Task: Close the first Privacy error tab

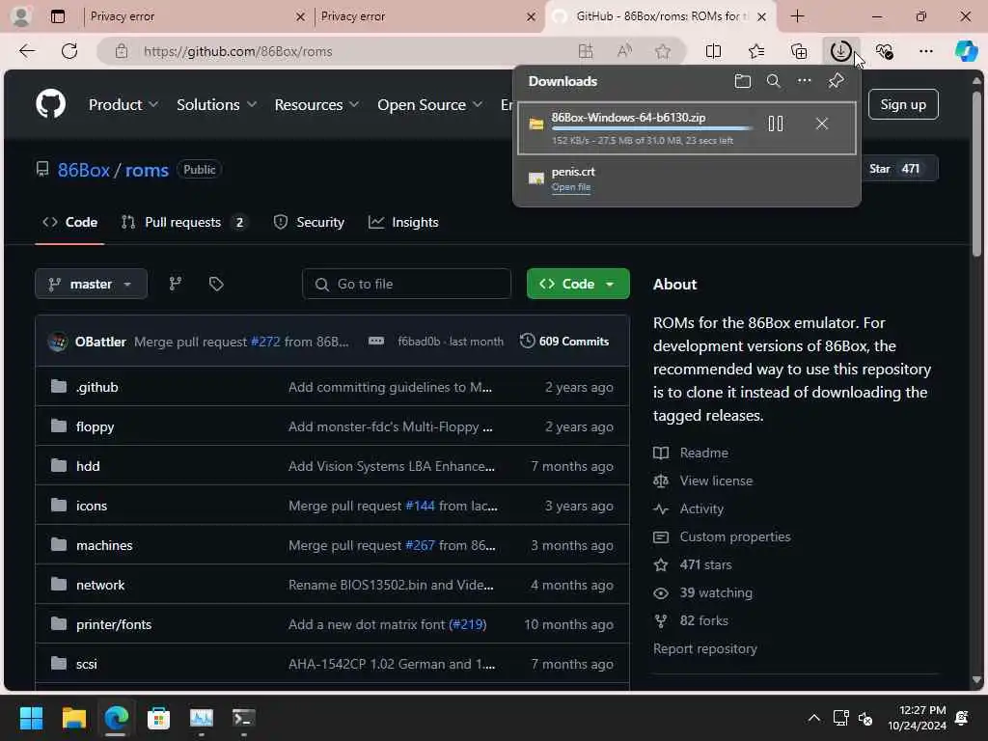Action: (301, 17)
